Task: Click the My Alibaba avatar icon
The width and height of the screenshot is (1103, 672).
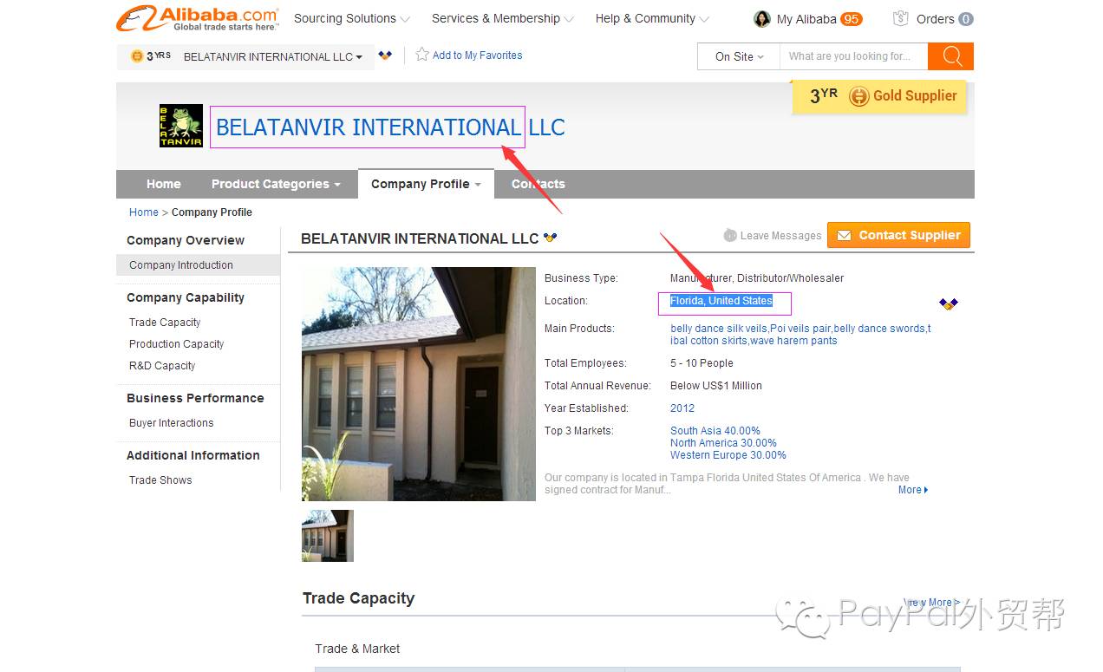Action: (x=762, y=19)
